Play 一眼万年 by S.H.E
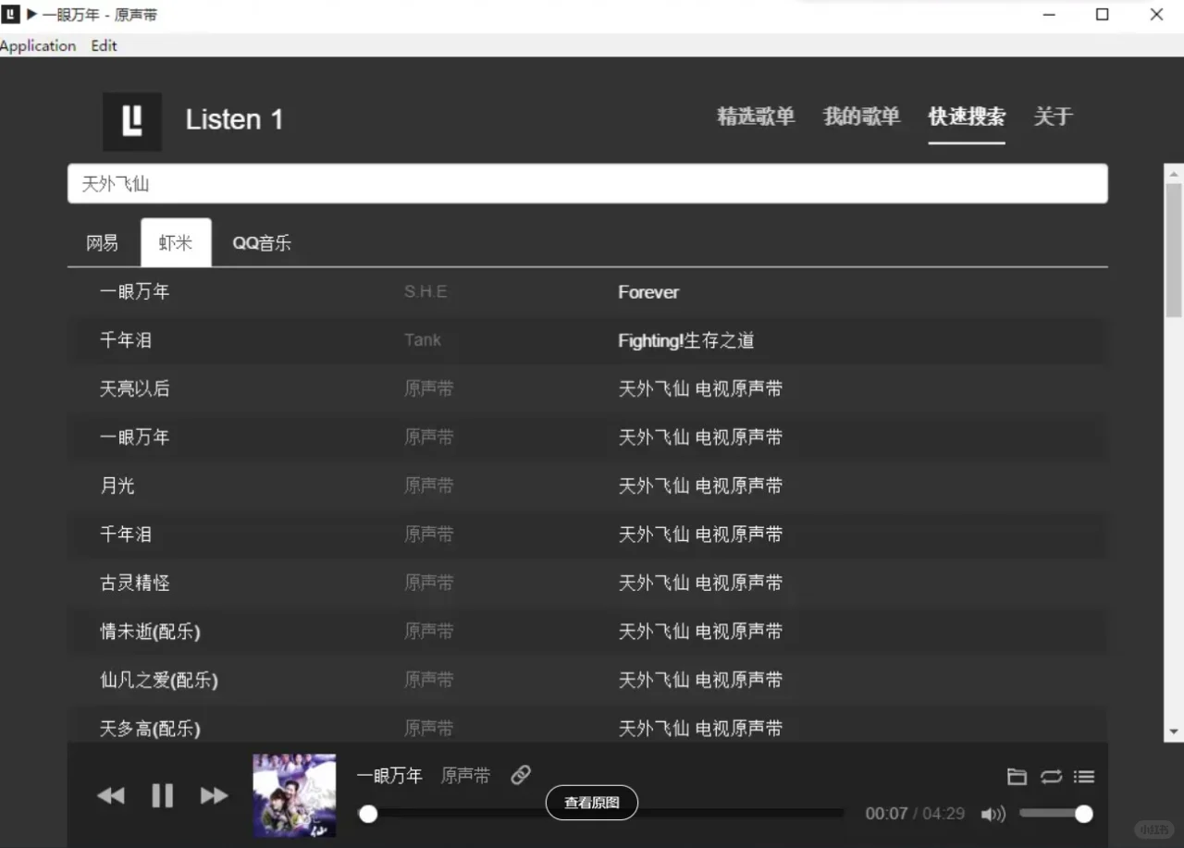This screenshot has height=848, width=1184. click(135, 292)
